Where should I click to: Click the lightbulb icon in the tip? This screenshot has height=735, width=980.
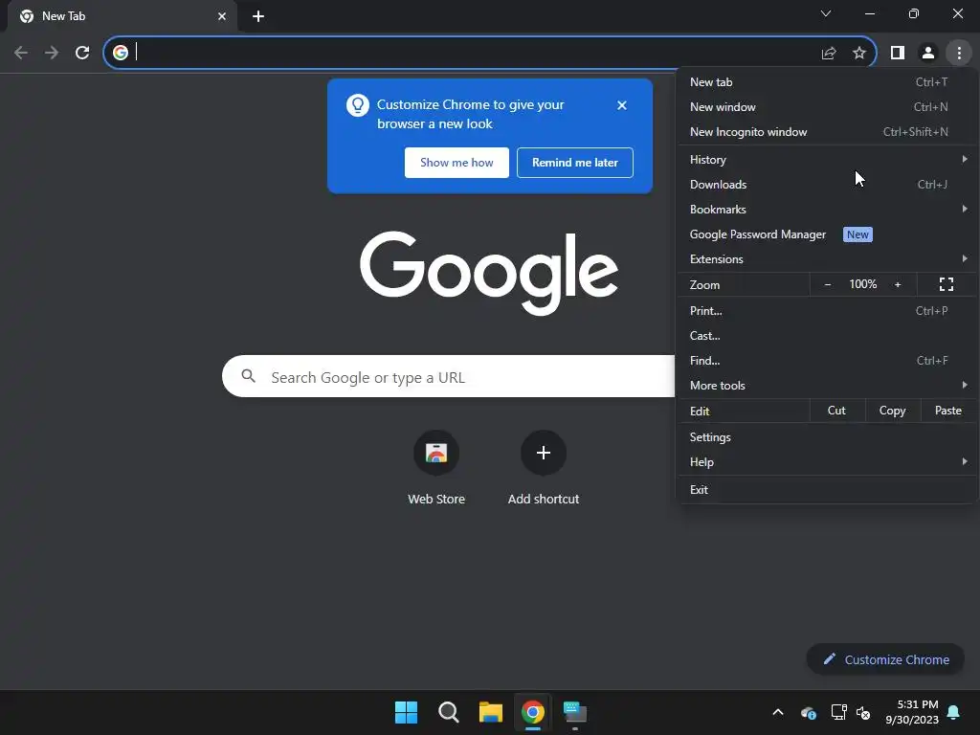[x=358, y=105]
